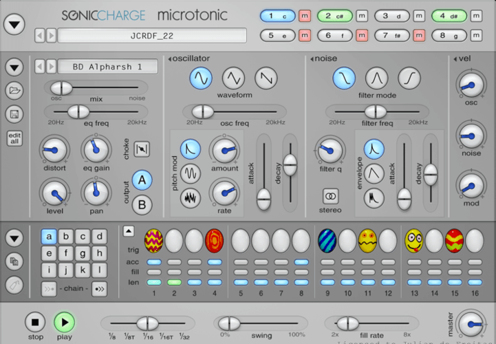Image resolution: width=496 pixels, height=344 pixels.
Task: Save drum patch with disk icon
Action: click(14, 114)
